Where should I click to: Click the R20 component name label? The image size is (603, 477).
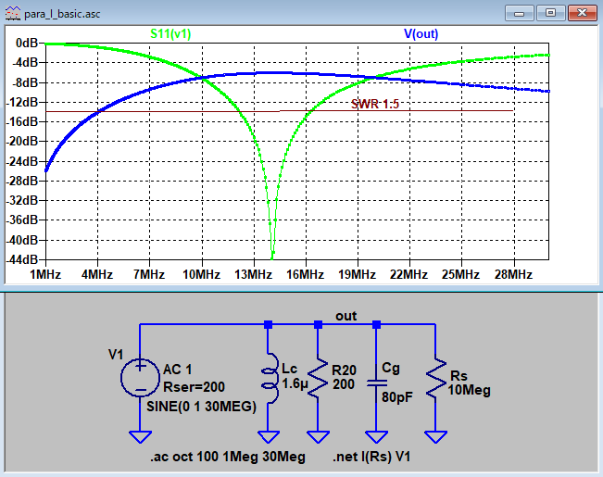coord(345,370)
